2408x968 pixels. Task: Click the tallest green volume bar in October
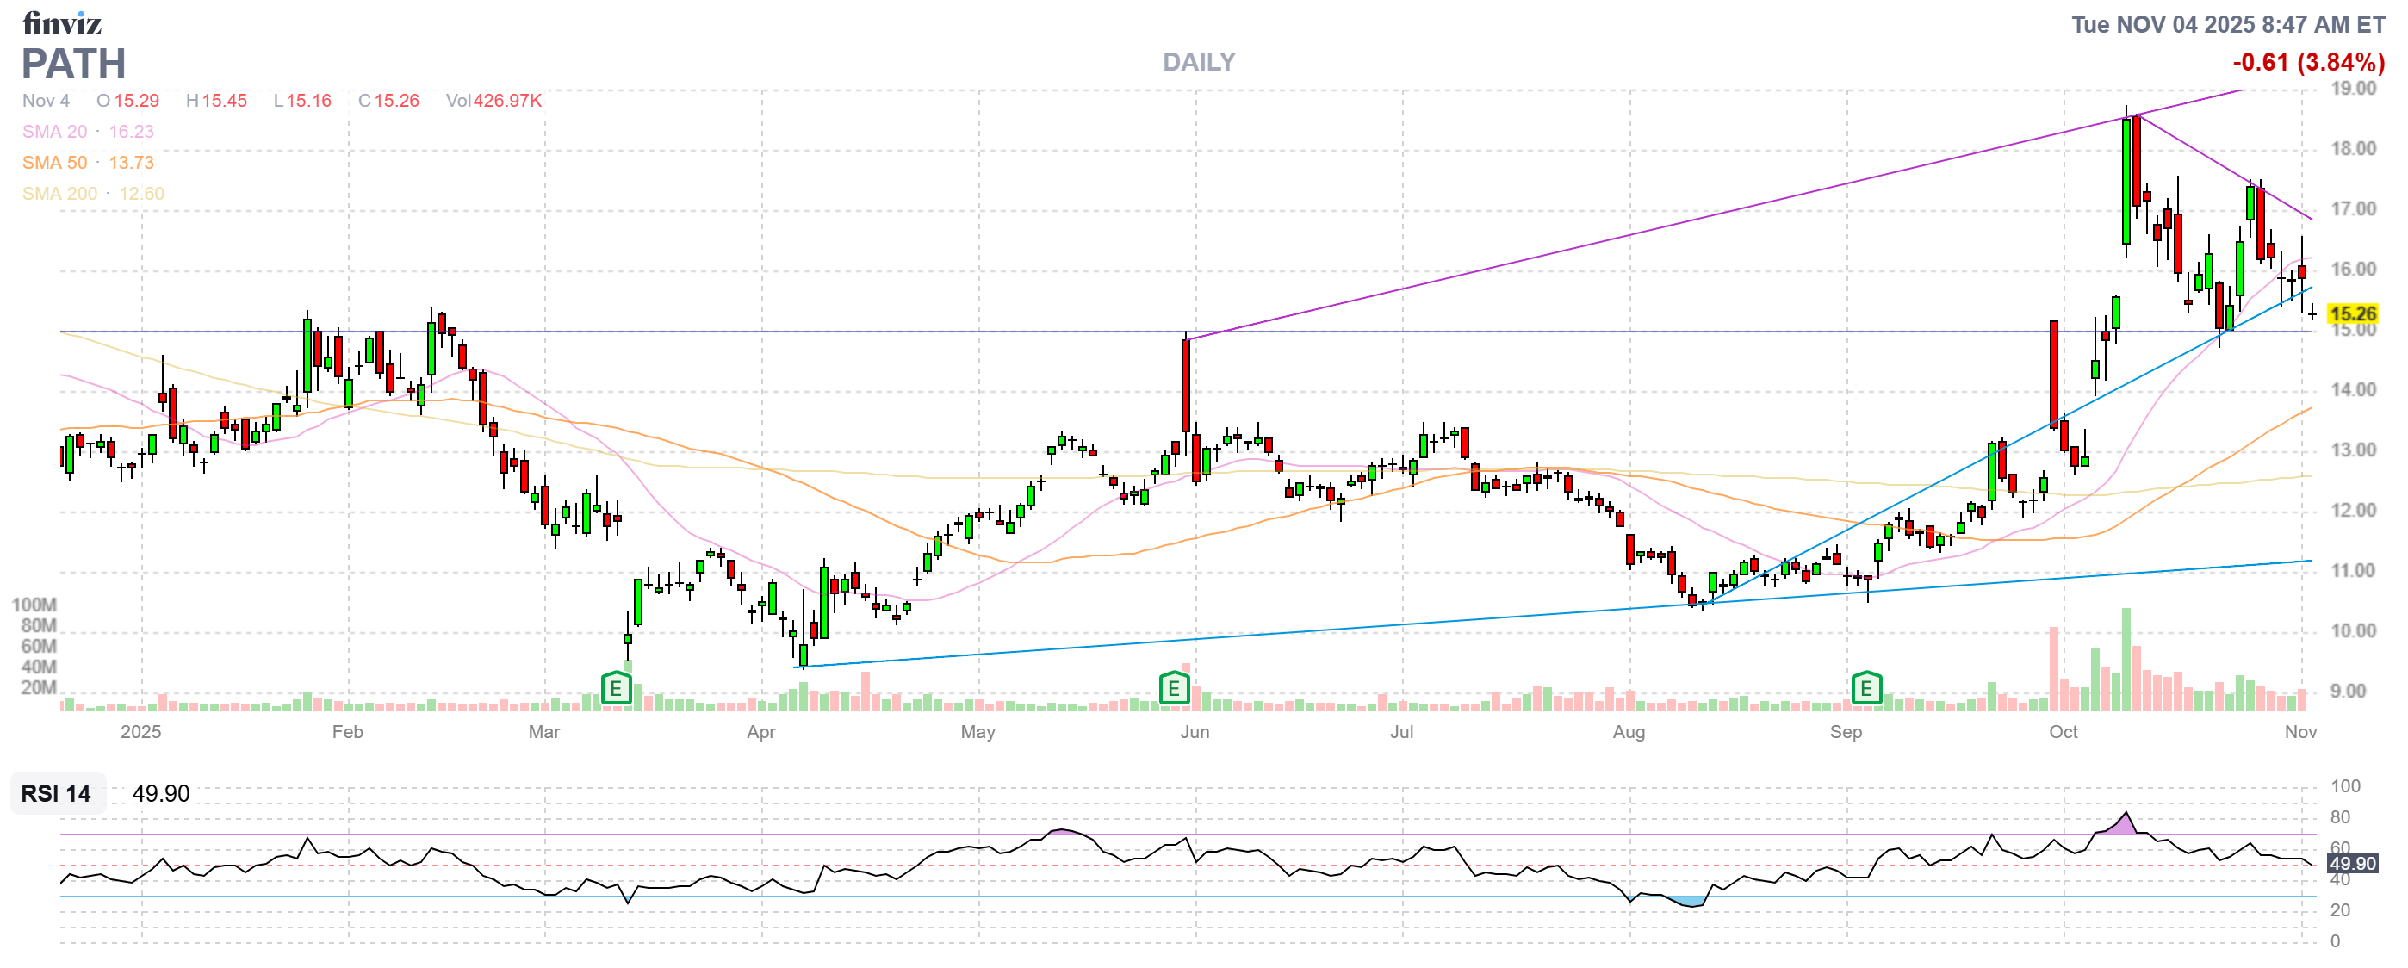point(2126,659)
